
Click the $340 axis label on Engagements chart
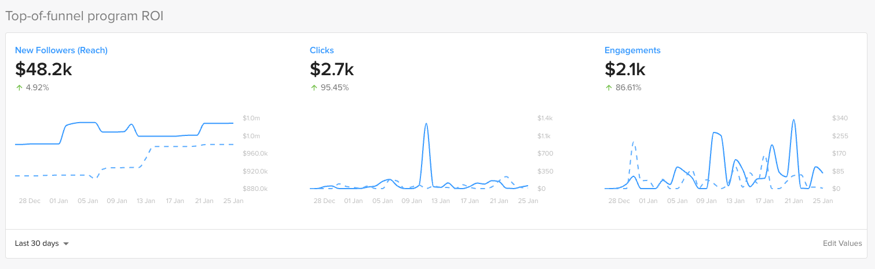tap(840, 118)
